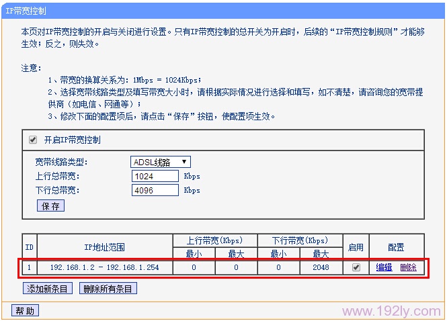Viewport: 447px width, 321px height.
Task: Toggle the 启用 checkbox for rule 1
Action: pos(356,267)
